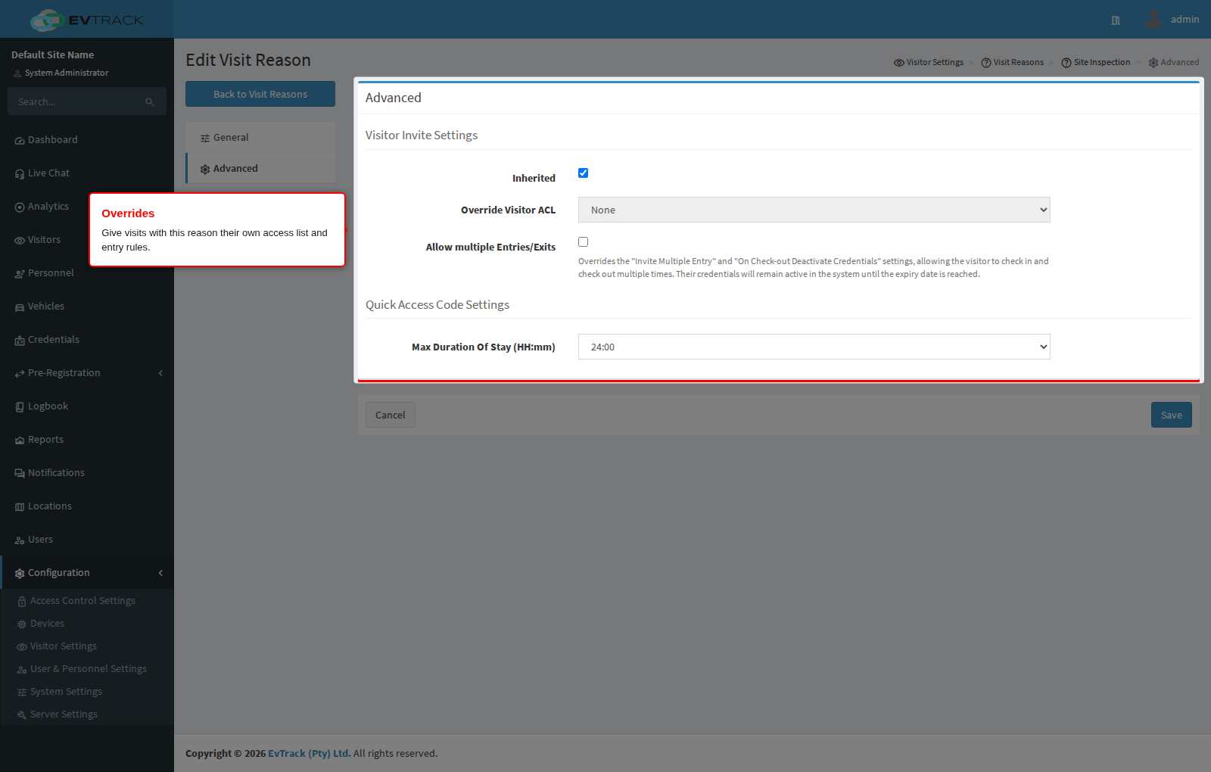Open Reports from the sidebar
Image resolution: width=1211 pixels, height=772 pixels.
point(87,440)
